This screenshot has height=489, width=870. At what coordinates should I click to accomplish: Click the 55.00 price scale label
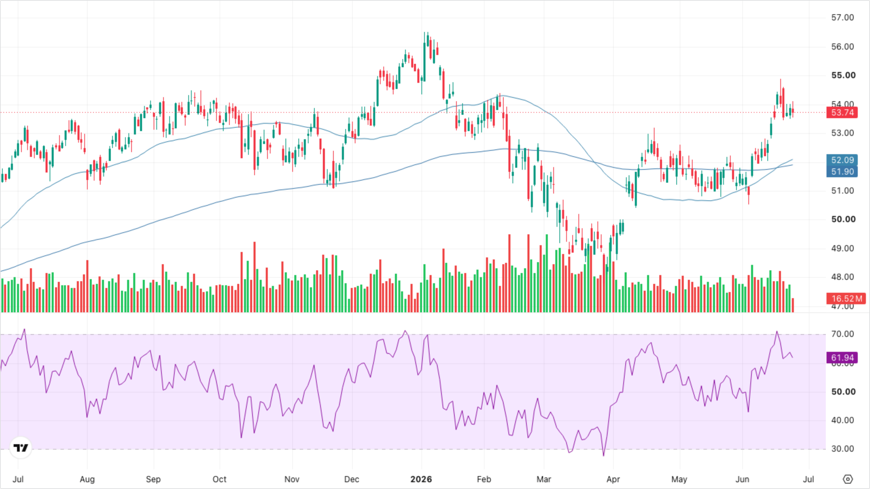843,75
